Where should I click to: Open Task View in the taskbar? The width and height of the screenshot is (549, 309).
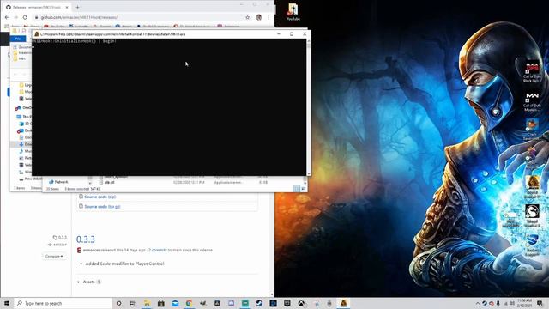pyautogui.click(x=132, y=303)
